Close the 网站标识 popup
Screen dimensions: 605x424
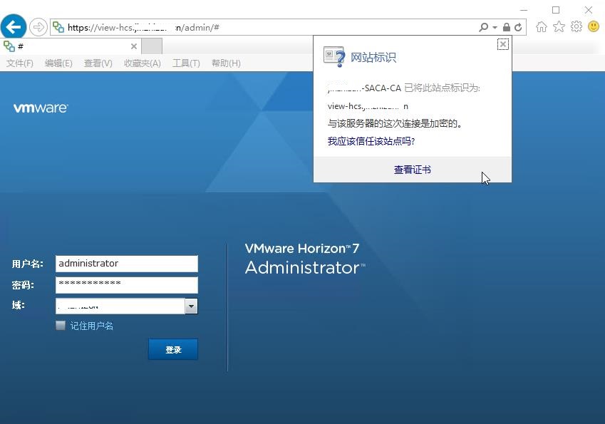(x=503, y=44)
